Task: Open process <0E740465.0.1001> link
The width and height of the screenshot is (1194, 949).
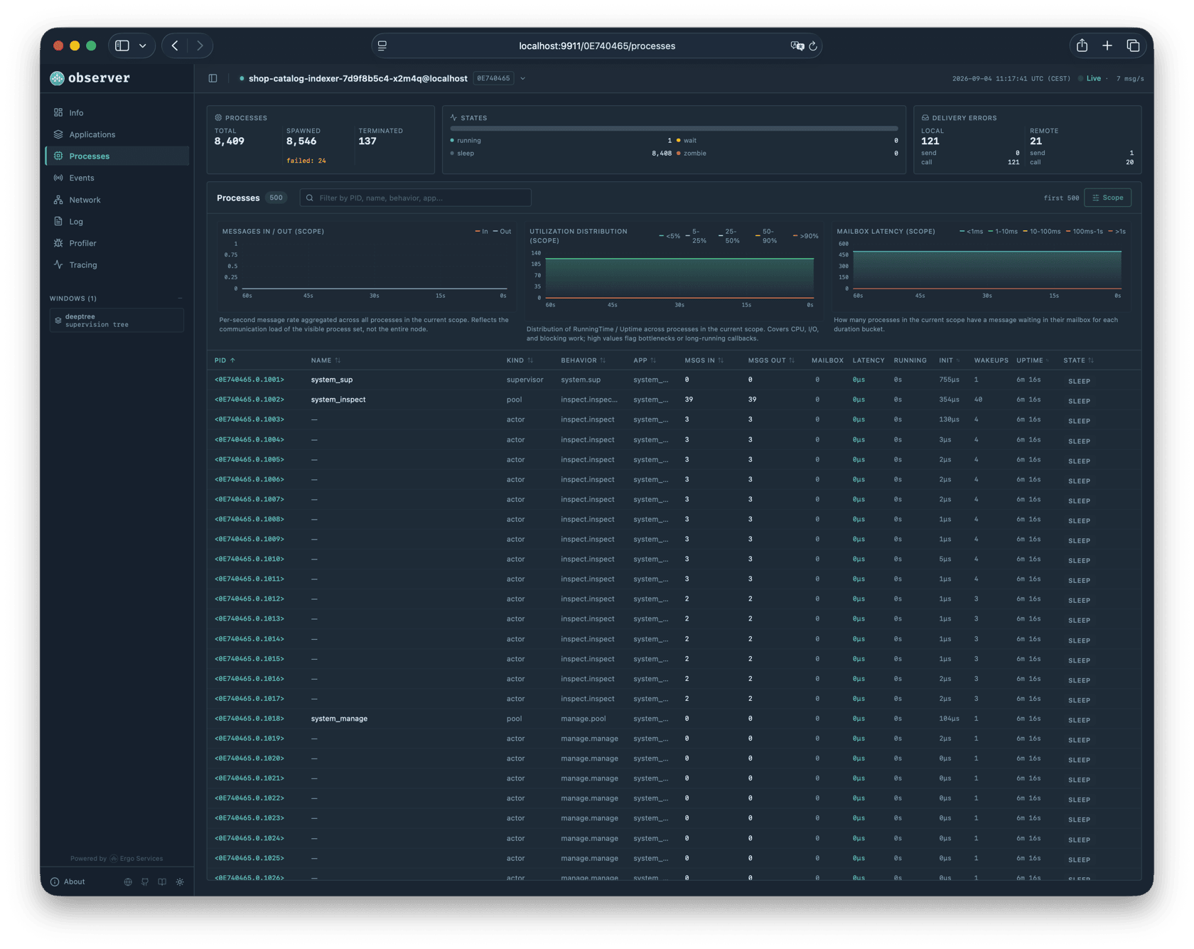Action: [x=249, y=380]
